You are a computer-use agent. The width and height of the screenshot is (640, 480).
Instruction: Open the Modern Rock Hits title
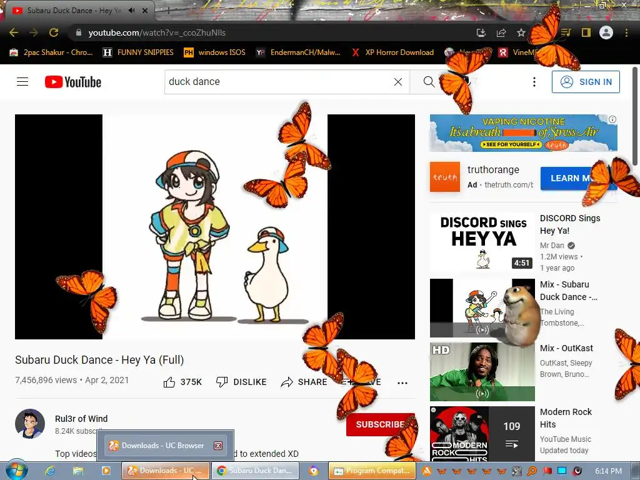pos(566,418)
